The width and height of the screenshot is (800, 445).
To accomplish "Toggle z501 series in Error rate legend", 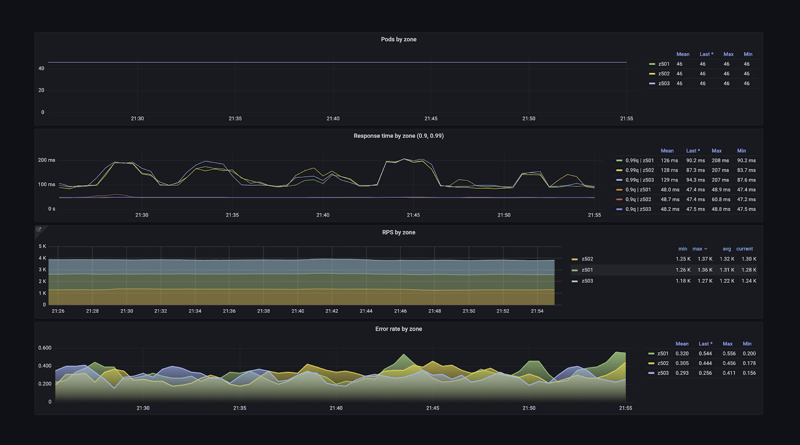I will point(662,353).
